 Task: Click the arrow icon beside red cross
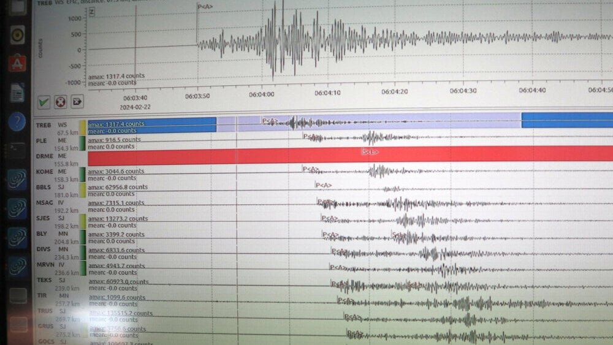coord(77,101)
